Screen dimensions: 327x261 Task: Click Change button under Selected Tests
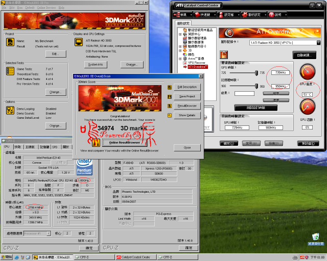[x=56, y=92]
